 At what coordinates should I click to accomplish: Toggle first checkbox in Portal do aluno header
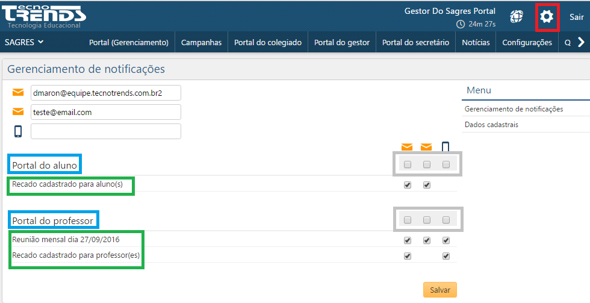(408, 164)
